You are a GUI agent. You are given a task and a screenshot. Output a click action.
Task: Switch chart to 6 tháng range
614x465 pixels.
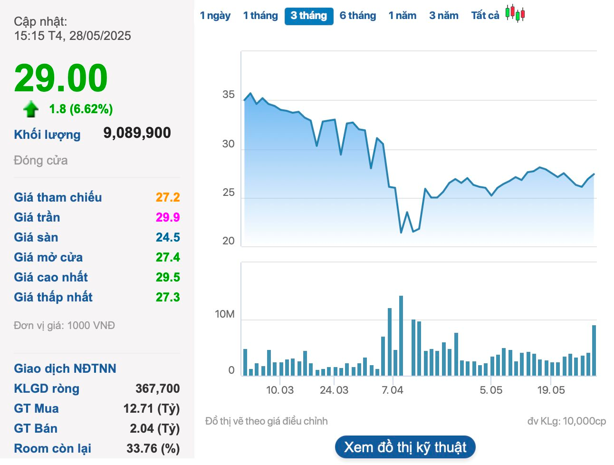coord(358,16)
